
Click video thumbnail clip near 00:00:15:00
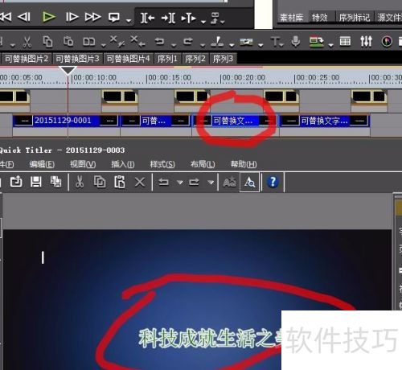pos(192,97)
